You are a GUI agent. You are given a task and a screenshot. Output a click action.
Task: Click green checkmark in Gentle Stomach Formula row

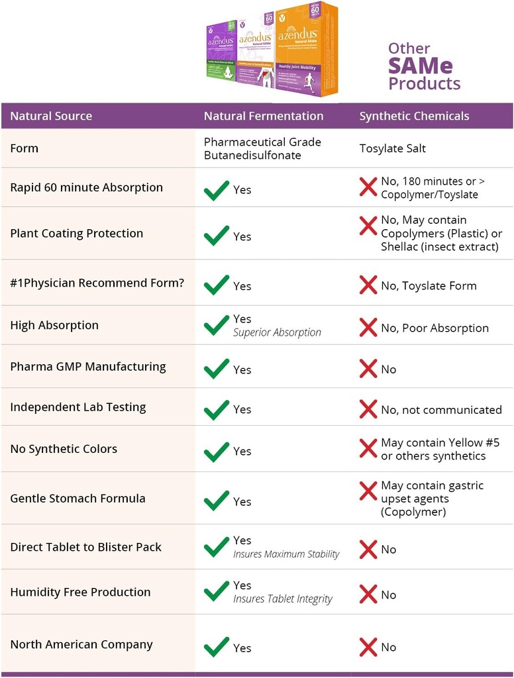tap(217, 501)
